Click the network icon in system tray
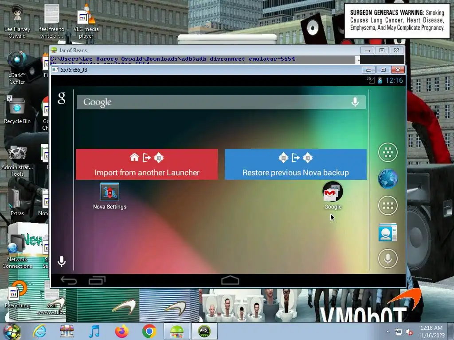The width and height of the screenshot is (454, 340). point(399,332)
